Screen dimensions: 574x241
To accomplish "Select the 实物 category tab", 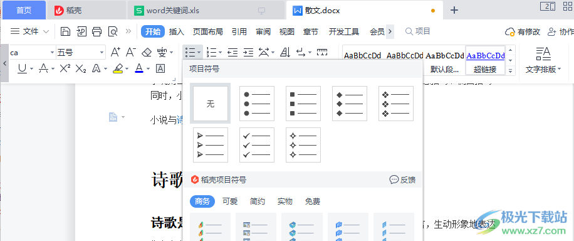I will [x=284, y=201].
